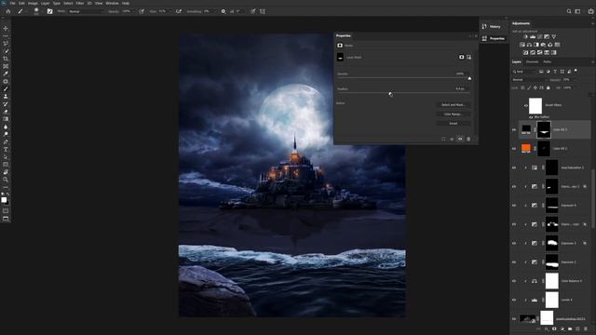Toggle visibility of Hue/Saturation layer

[514, 167]
